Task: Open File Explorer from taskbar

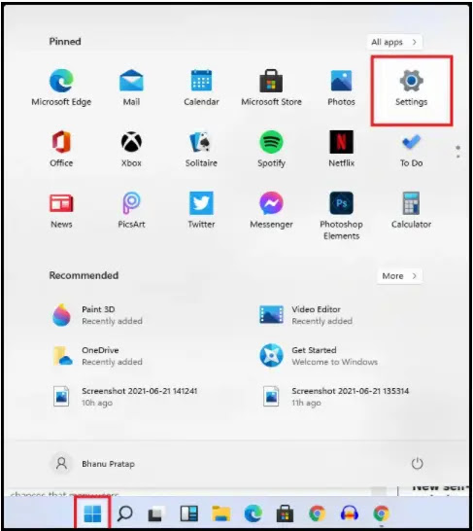Action: pos(220,513)
